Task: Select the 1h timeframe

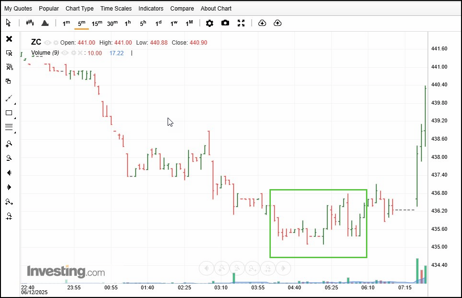Action: pos(128,23)
